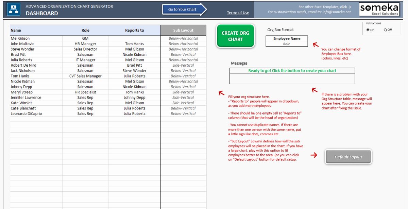Screen dimensions: 408x209
Task: Apply the Default Layout button
Action: (x=348, y=156)
